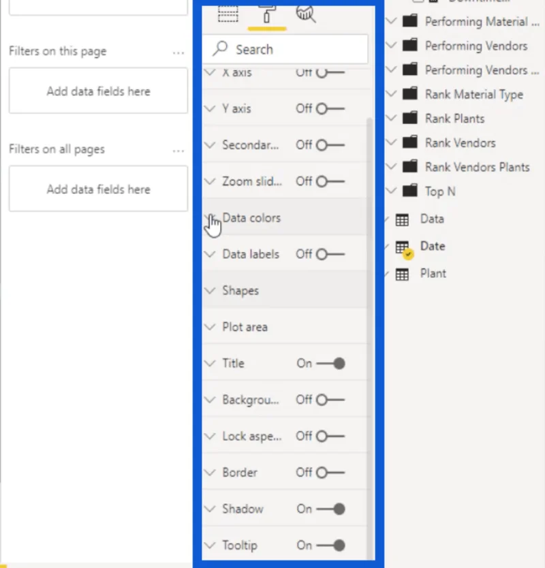
Task: Open Filters on all pages options menu
Action: [x=178, y=151]
